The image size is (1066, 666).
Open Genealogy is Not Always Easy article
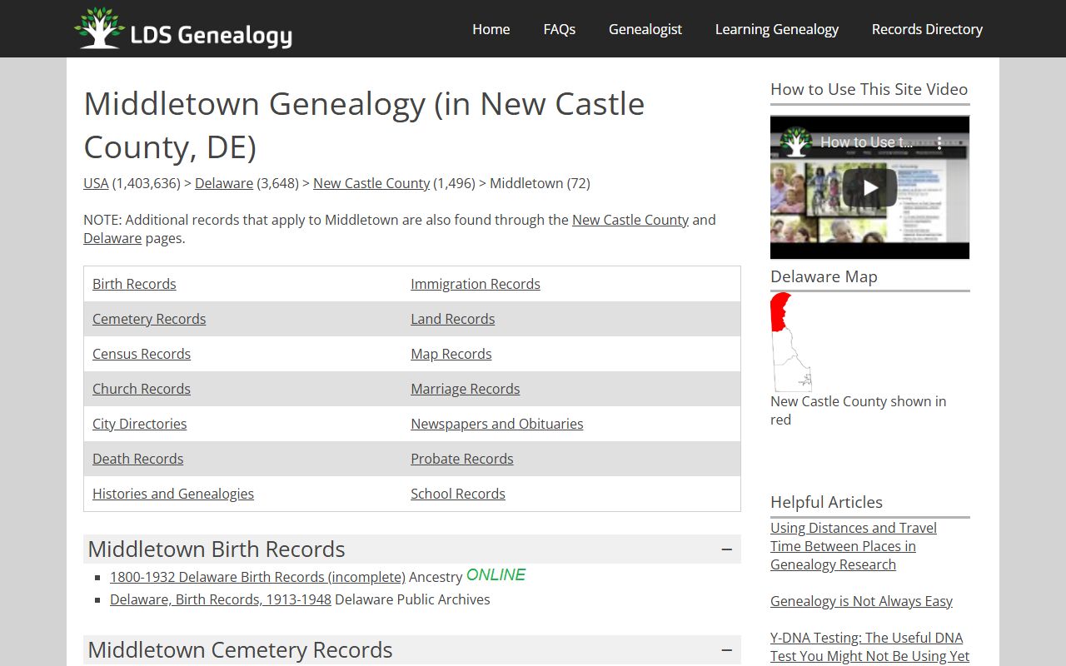[861, 601]
